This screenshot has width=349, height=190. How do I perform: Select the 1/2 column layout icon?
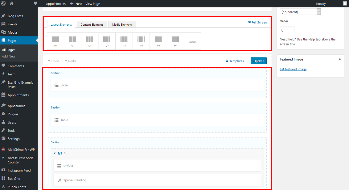coord(72,41)
